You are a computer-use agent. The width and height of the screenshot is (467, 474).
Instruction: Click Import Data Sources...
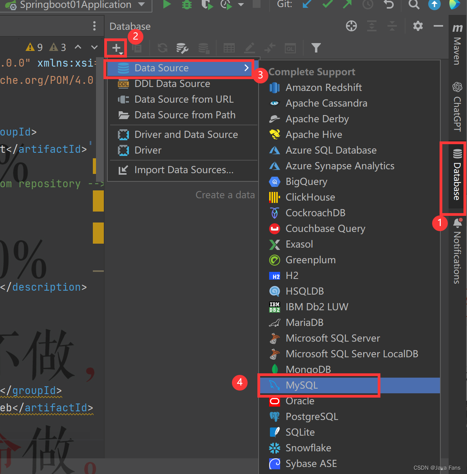click(x=183, y=170)
